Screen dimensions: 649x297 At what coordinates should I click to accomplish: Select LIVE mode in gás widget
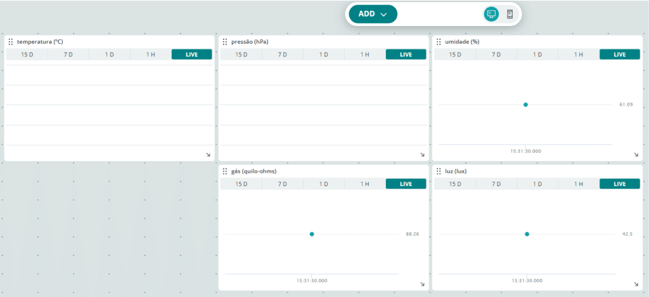(x=406, y=184)
